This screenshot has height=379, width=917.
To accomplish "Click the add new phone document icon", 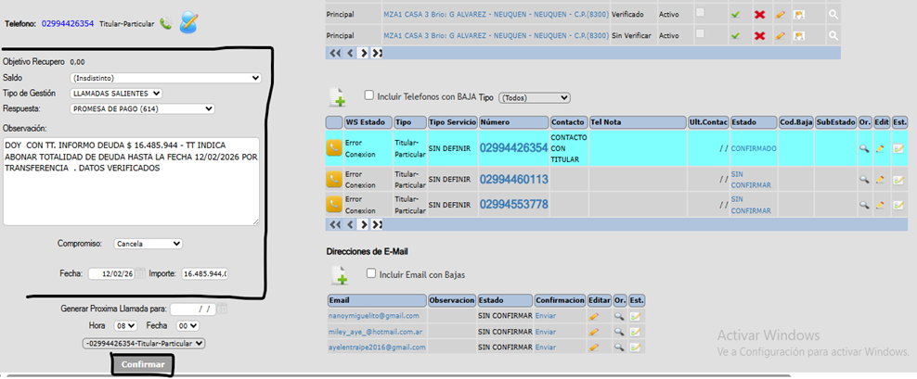I will [x=338, y=97].
